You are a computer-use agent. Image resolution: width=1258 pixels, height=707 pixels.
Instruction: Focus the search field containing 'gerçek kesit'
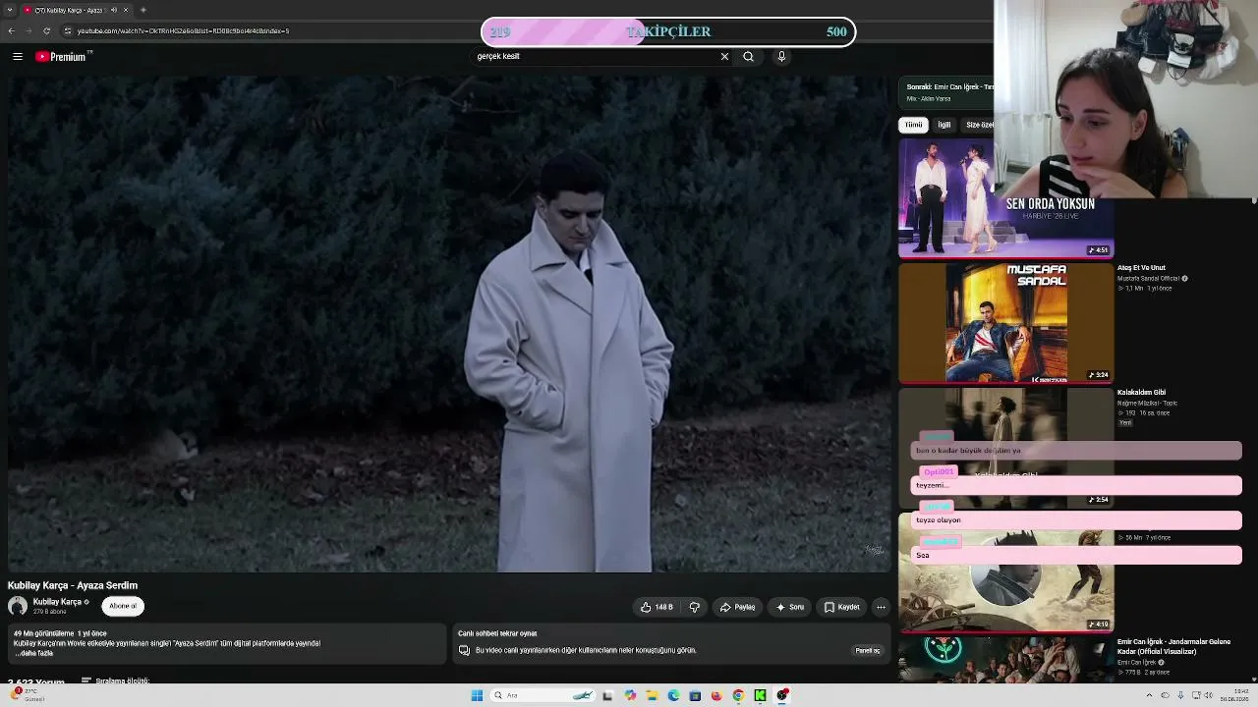point(595,57)
